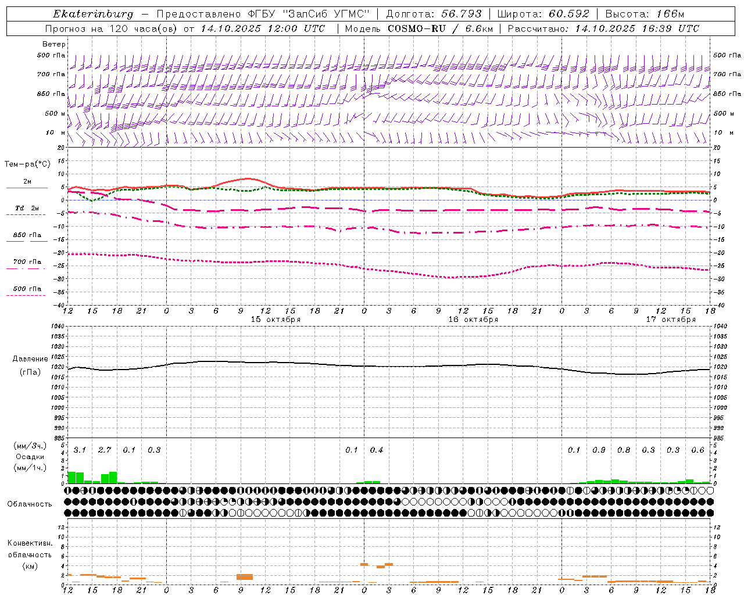
Task: Click the '(мм/1ч.)' precipitation unit label
Action: [x=30, y=468]
